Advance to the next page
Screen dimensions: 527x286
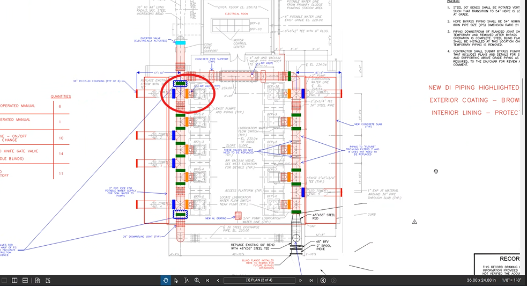pos(301,280)
